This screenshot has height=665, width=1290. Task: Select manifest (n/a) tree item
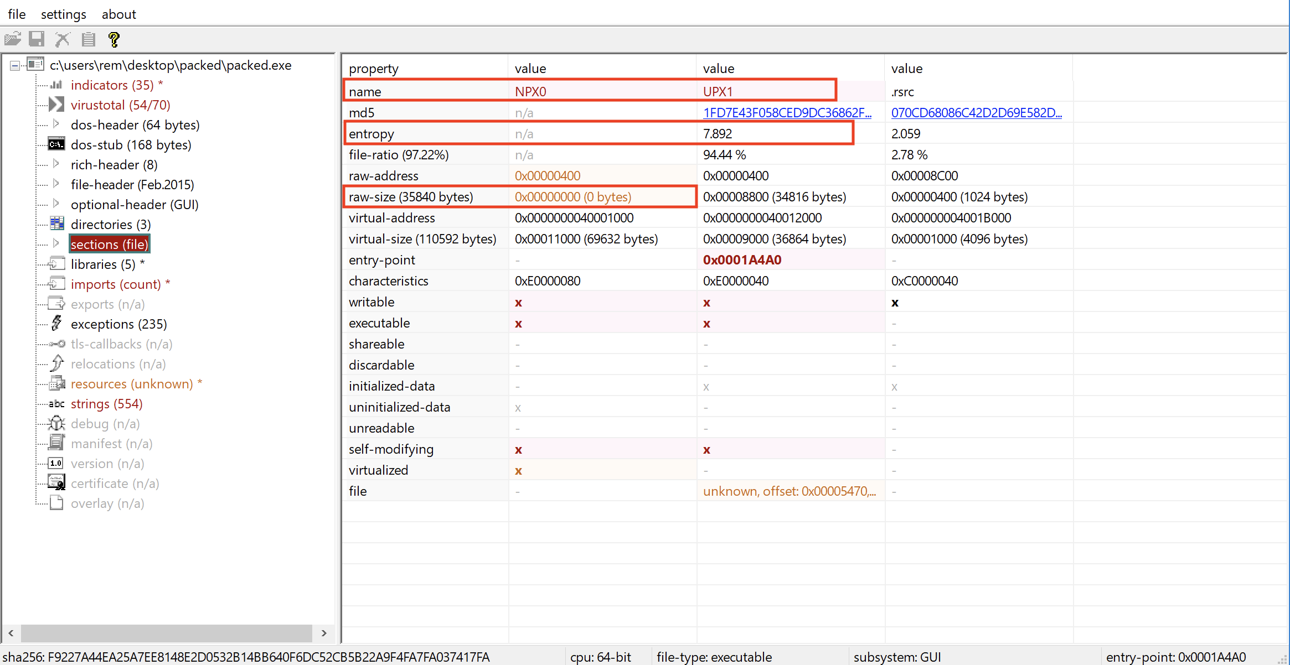click(111, 444)
